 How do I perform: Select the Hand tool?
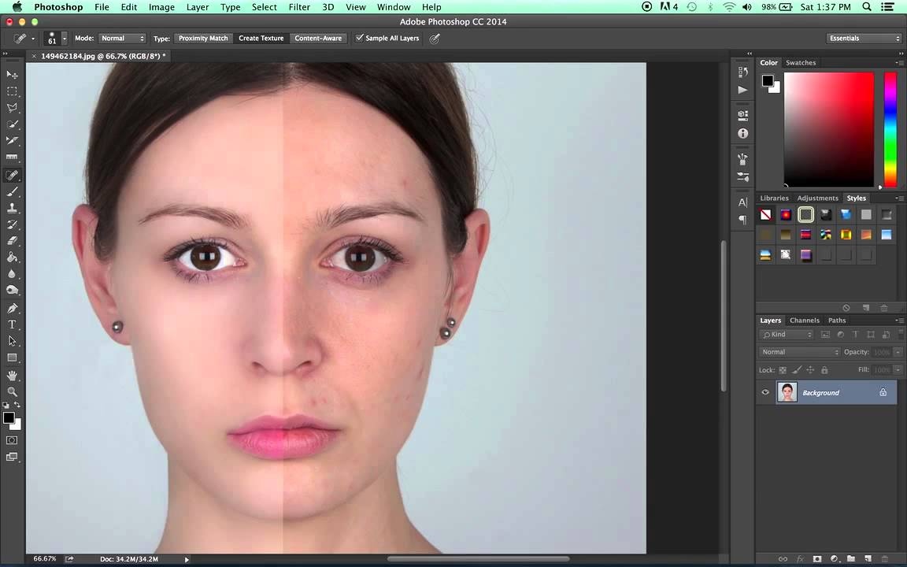(12, 375)
